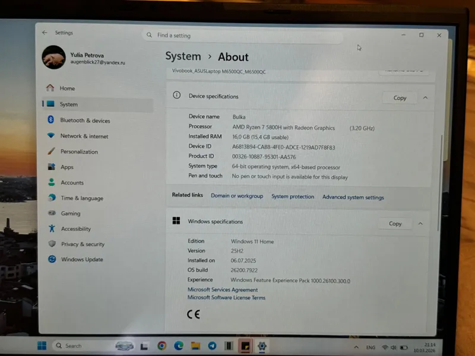Launch Microsoft Edge from the taskbar
This screenshot has width=475, height=356.
[x=179, y=345]
